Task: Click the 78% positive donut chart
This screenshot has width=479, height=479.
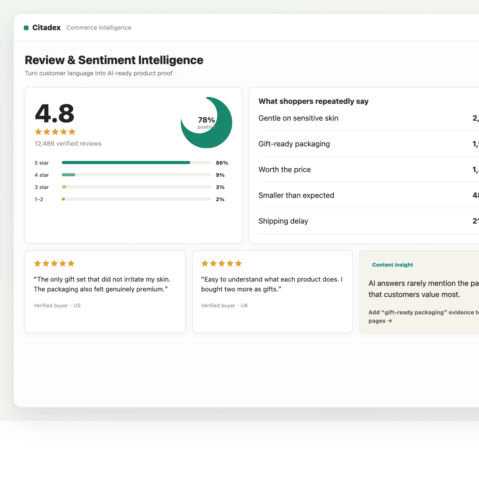Action: [x=206, y=123]
